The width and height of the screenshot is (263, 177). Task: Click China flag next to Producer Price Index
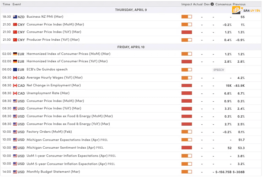click(x=15, y=40)
